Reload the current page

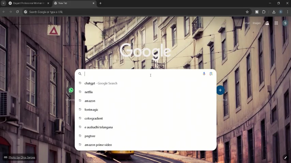point(17,12)
